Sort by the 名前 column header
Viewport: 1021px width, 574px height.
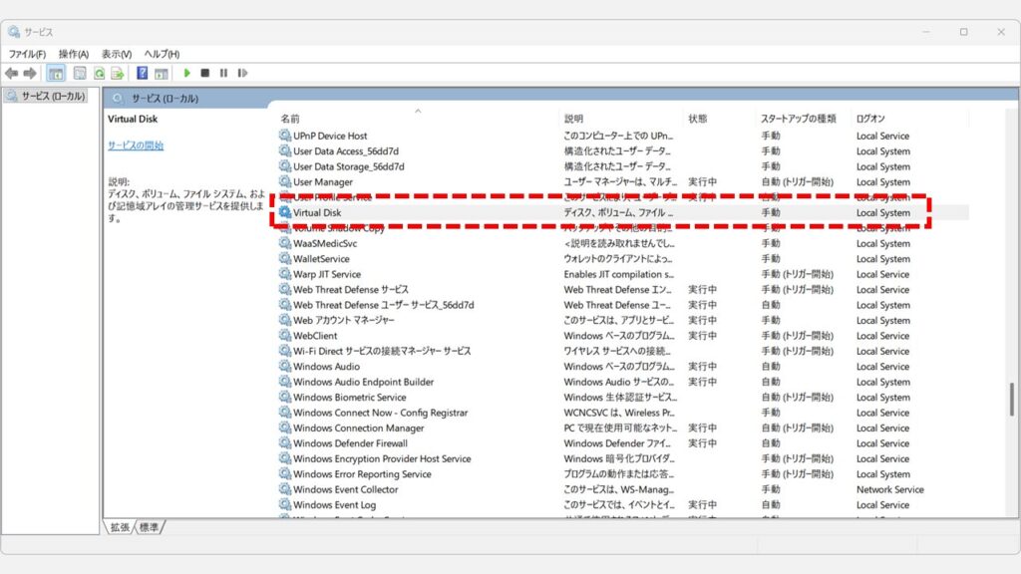[290, 119]
